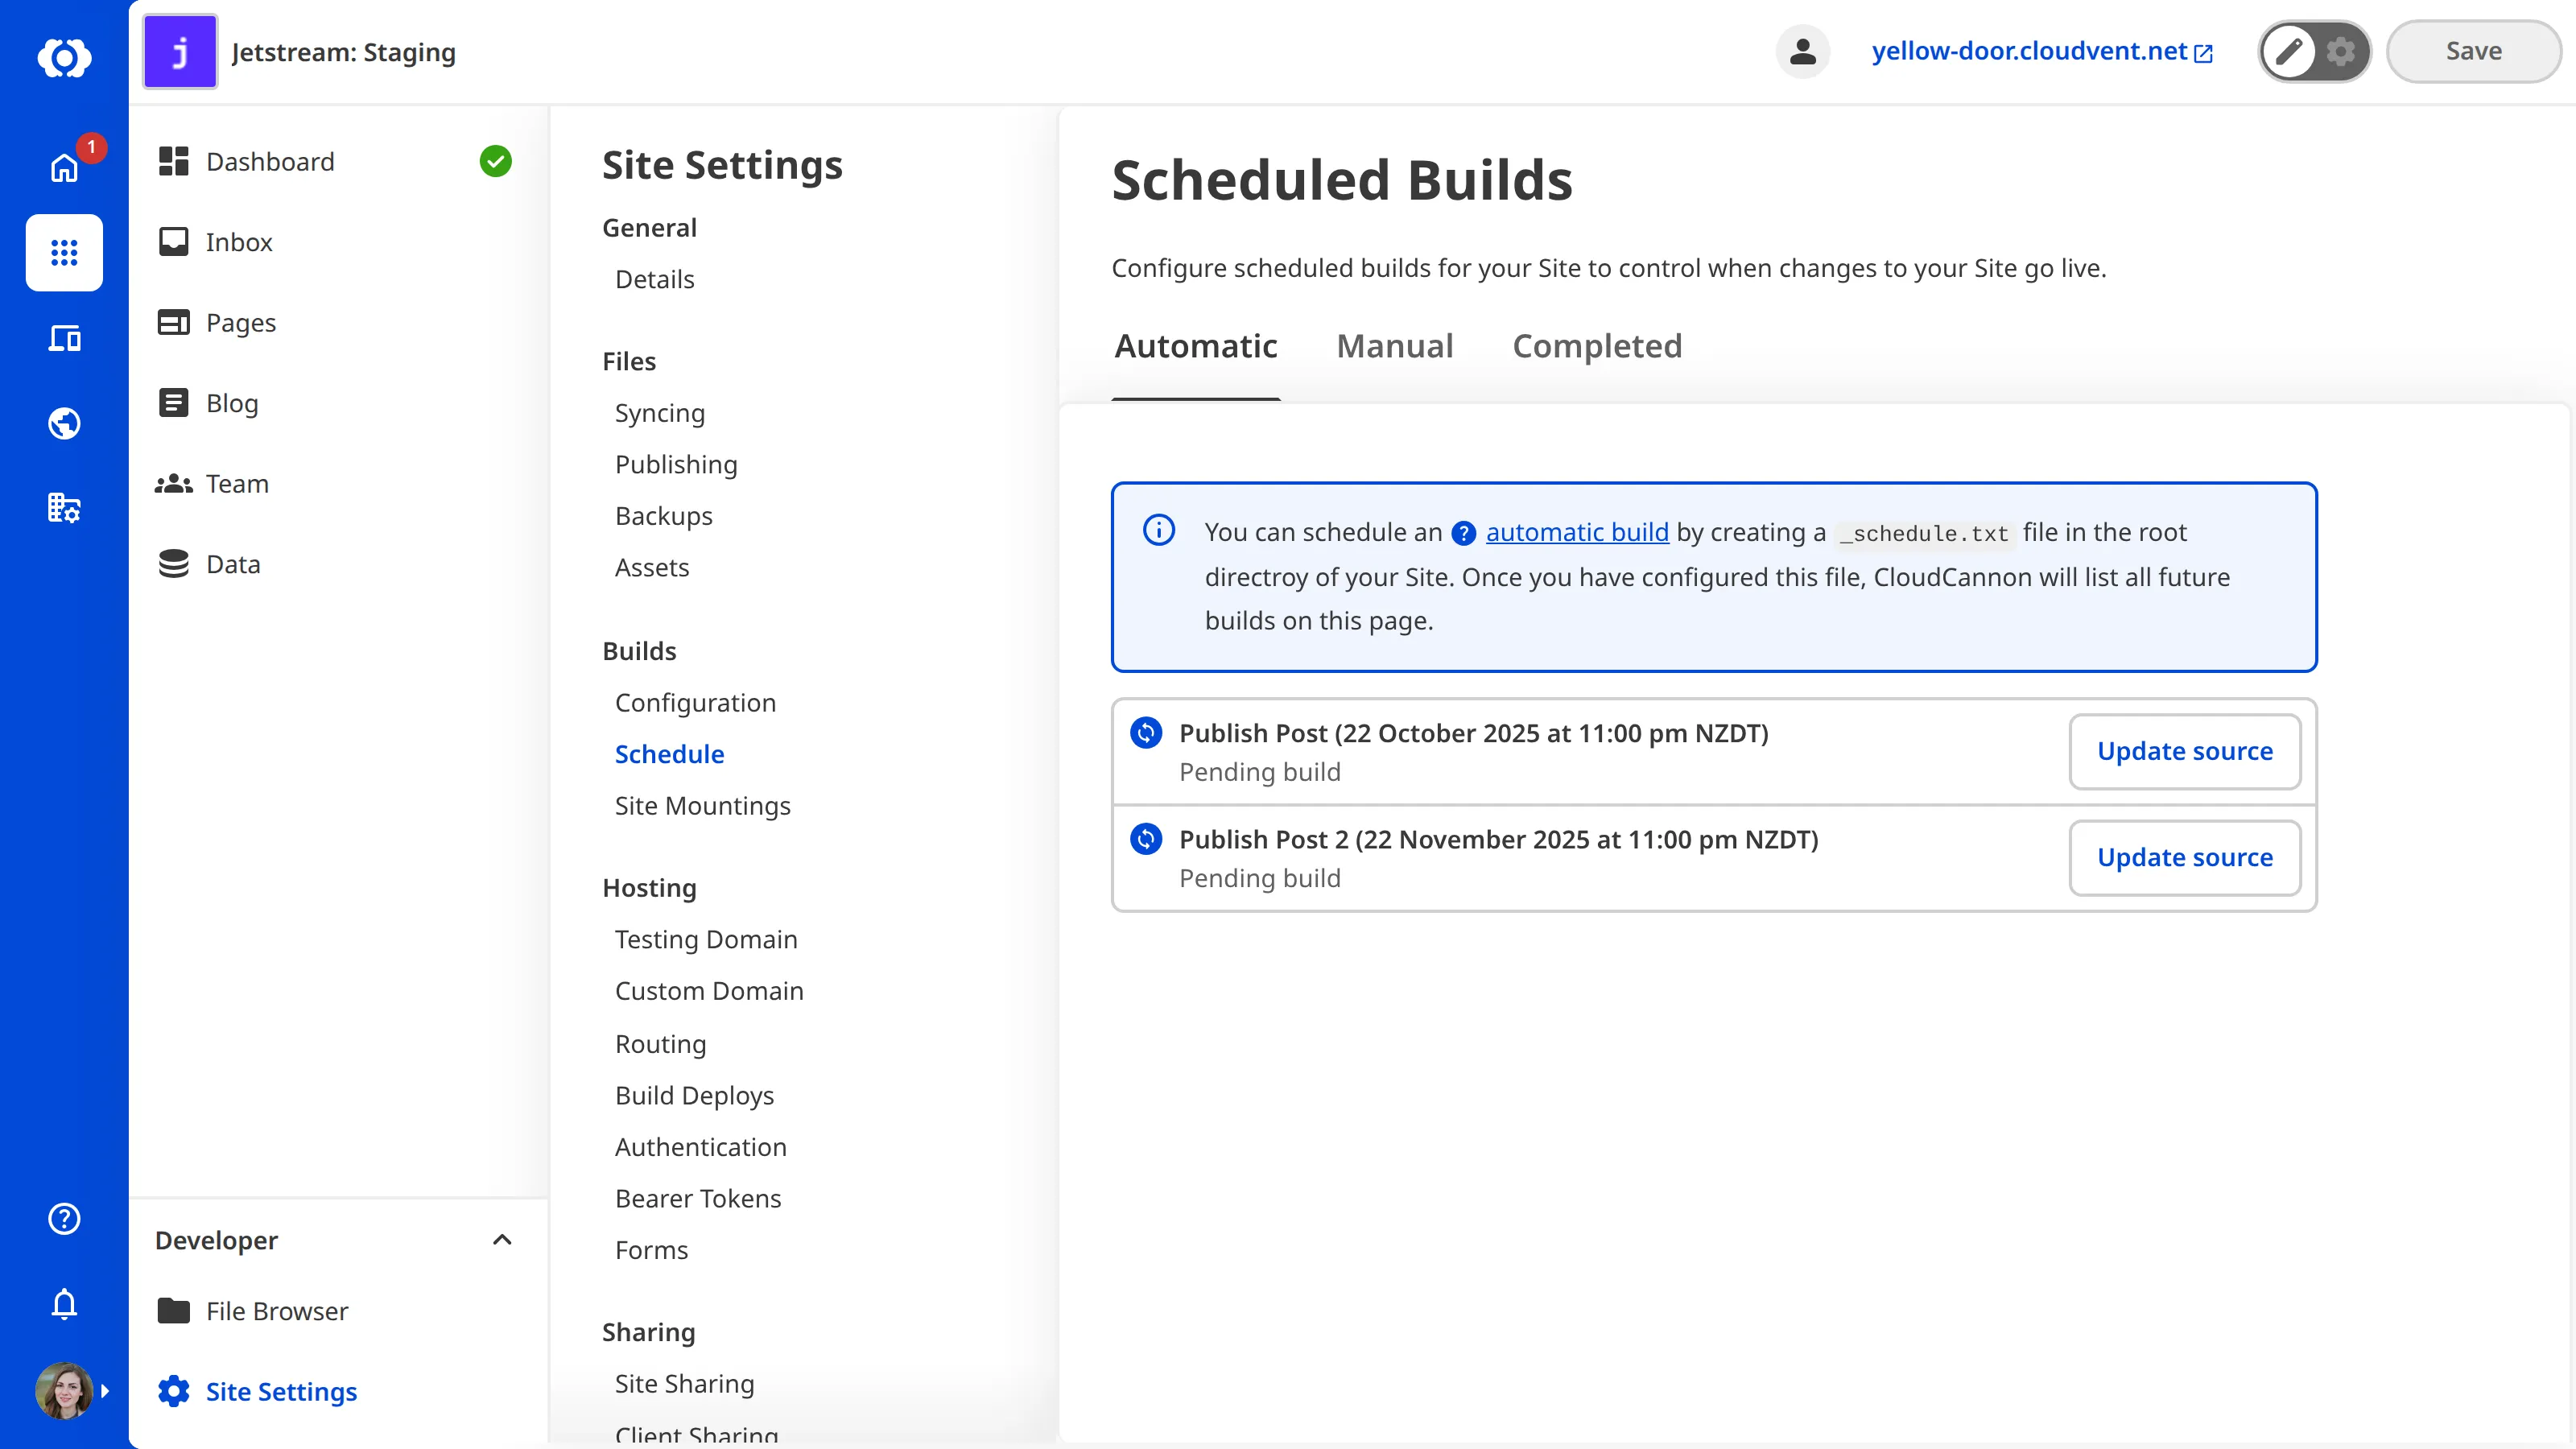Click Update source for Publish Post
Screen dimensions: 2576x1449
point(2185,751)
